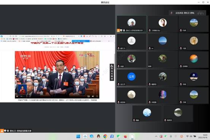Click the microphone icon in the system tray
The image size is (210, 140).
pos(171,136)
